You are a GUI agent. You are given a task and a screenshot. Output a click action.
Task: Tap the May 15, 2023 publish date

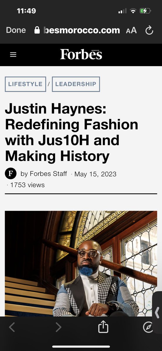pyautogui.click(x=95, y=174)
